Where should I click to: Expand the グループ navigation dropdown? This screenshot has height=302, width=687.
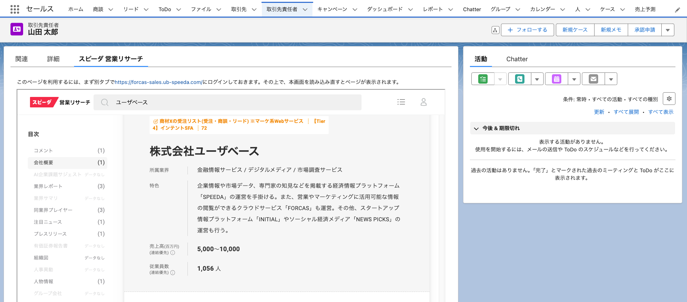(518, 9)
